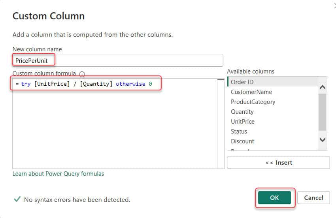Click the green no-syntax-errors checkmark icon
The image size is (336, 218).
click(17, 199)
